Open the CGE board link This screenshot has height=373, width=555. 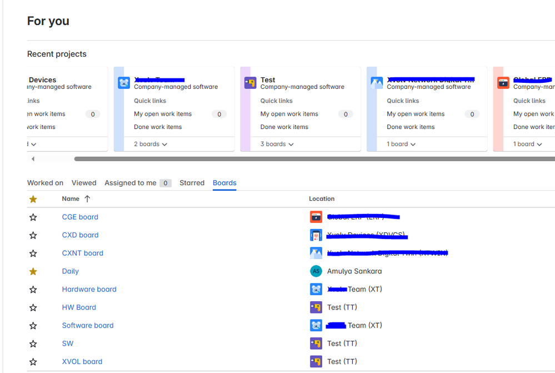tap(80, 217)
